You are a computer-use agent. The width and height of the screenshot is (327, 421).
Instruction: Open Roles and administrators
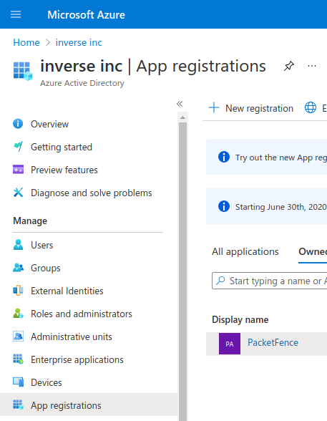pyautogui.click(x=82, y=314)
